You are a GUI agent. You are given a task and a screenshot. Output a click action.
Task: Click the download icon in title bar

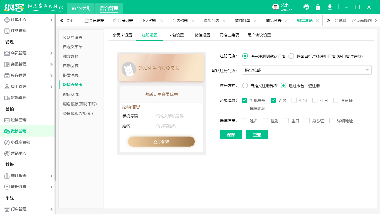(x=330, y=7)
